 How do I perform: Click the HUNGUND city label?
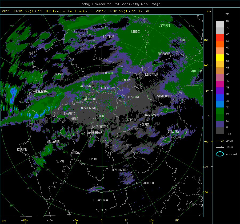tap(126, 80)
